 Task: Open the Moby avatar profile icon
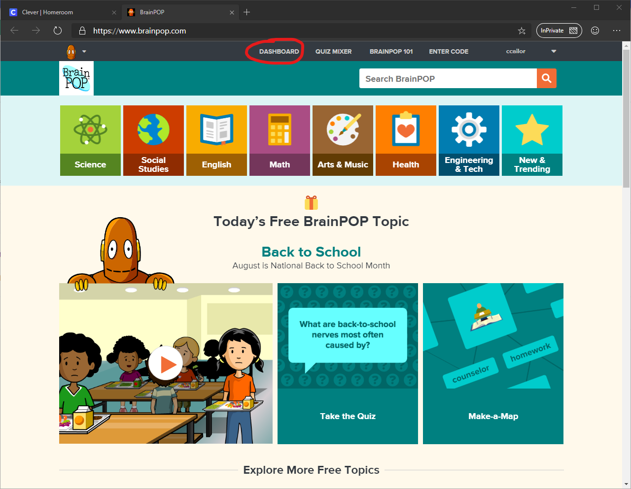point(70,51)
